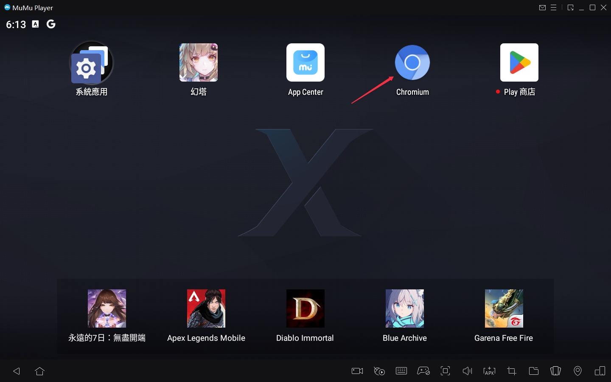
Task: Rotate the emulator screen
Action: tap(556, 371)
